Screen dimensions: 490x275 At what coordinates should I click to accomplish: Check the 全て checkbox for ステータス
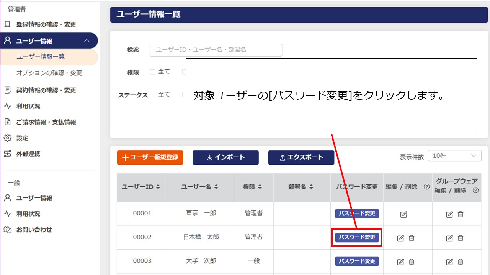click(152, 95)
